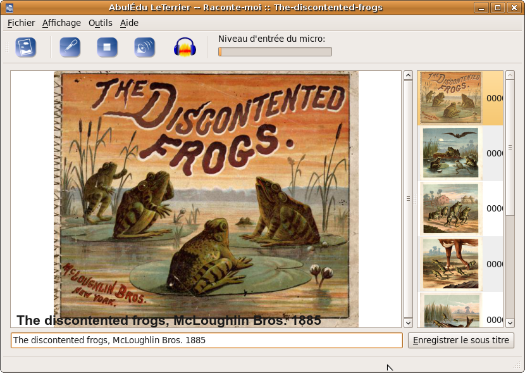Open the Fichier menu

(21, 23)
